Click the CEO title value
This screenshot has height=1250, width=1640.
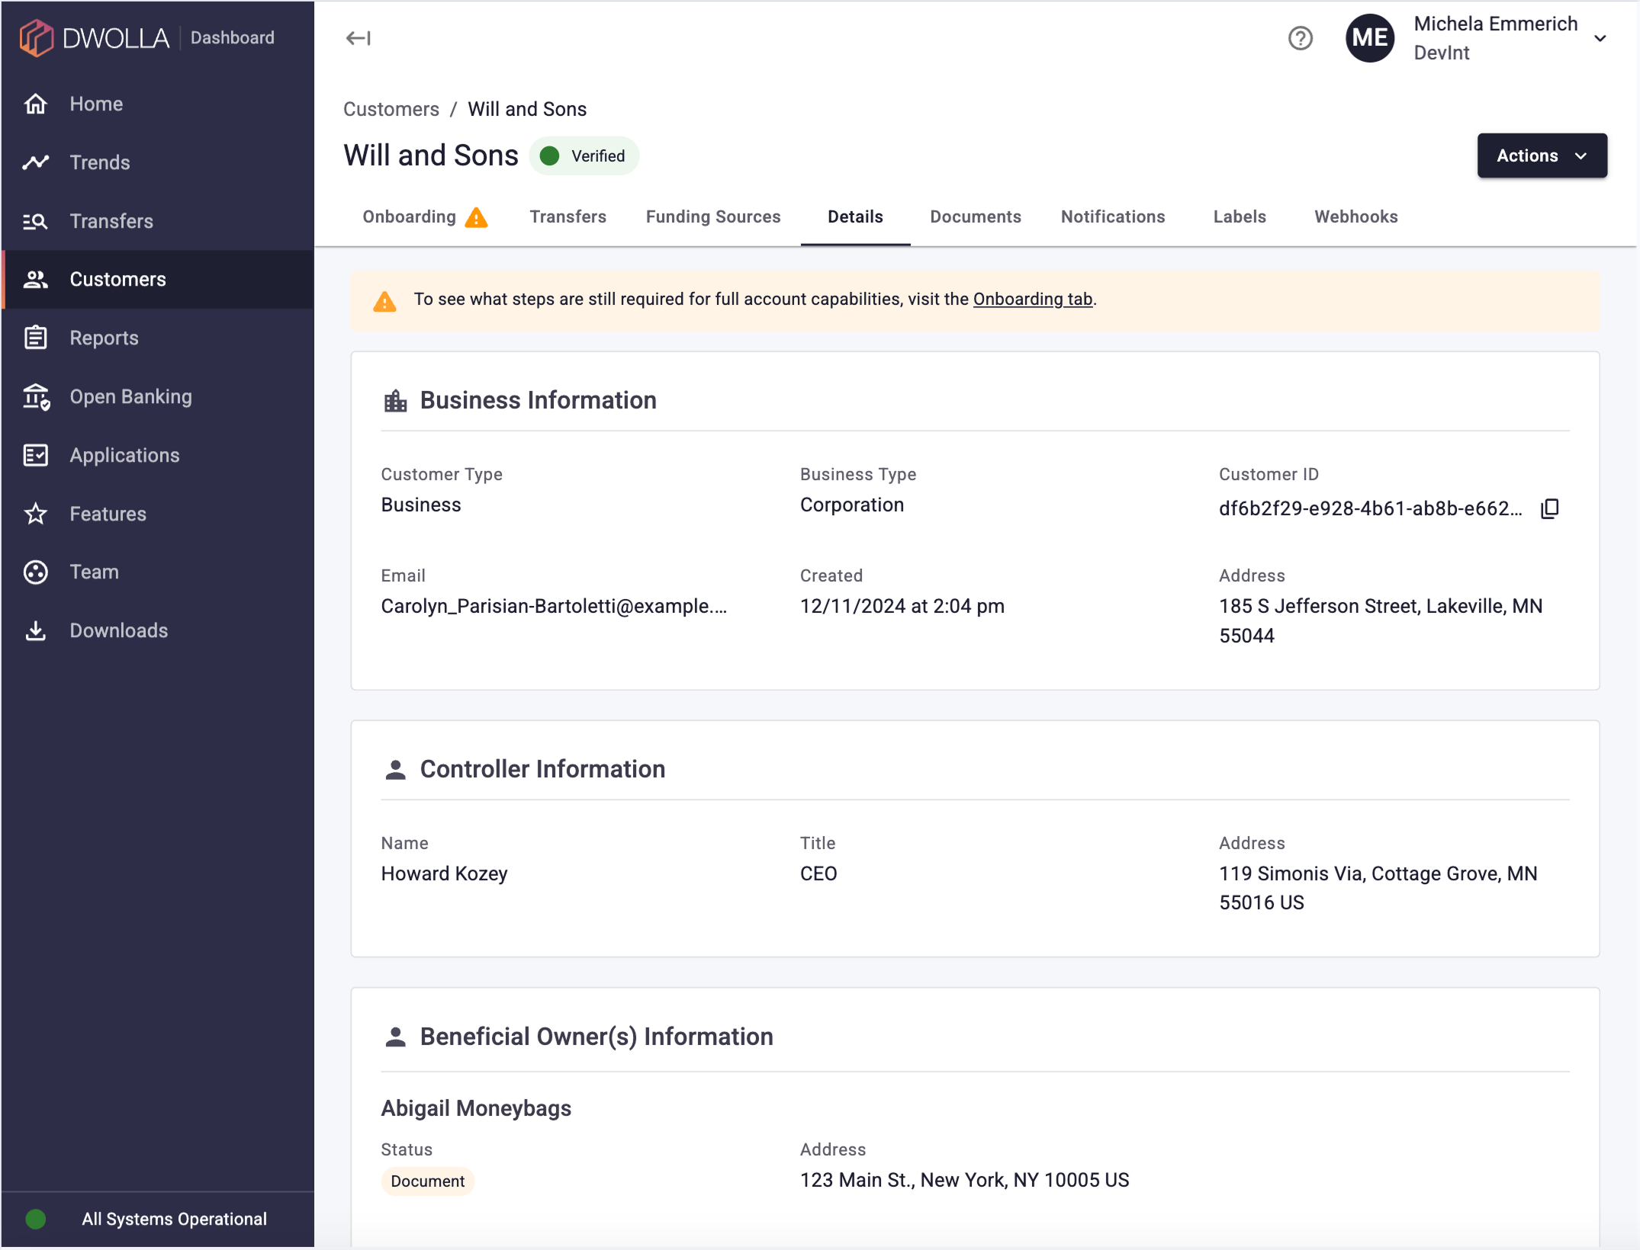click(x=818, y=873)
